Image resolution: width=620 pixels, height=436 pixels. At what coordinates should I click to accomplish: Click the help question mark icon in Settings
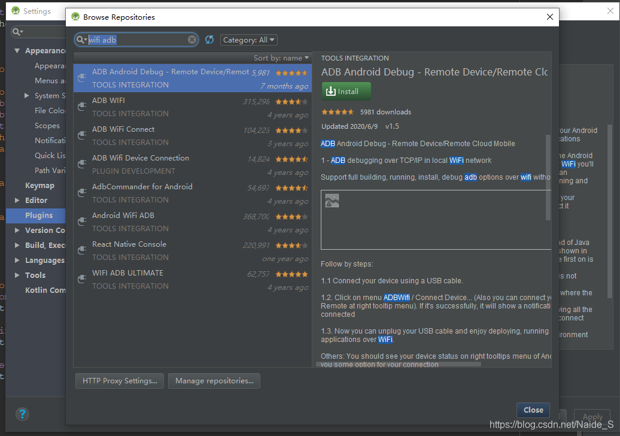(x=22, y=414)
